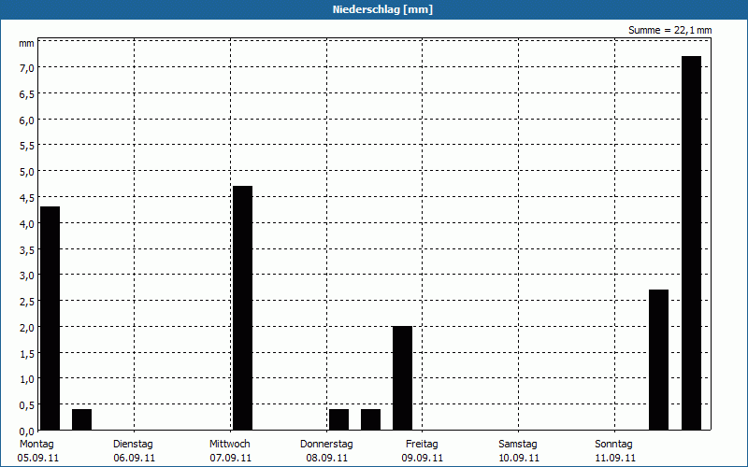Image resolution: width=748 pixels, height=467 pixels.
Task: Click the 5,0 y-axis value
Action: click(x=27, y=172)
